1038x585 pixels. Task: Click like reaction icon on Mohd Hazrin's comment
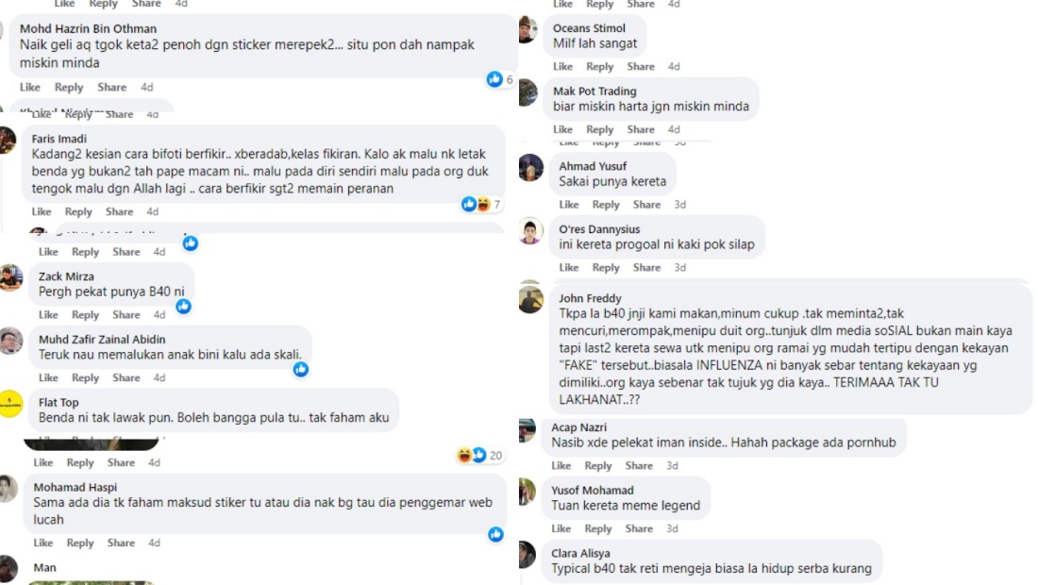tap(494, 79)
